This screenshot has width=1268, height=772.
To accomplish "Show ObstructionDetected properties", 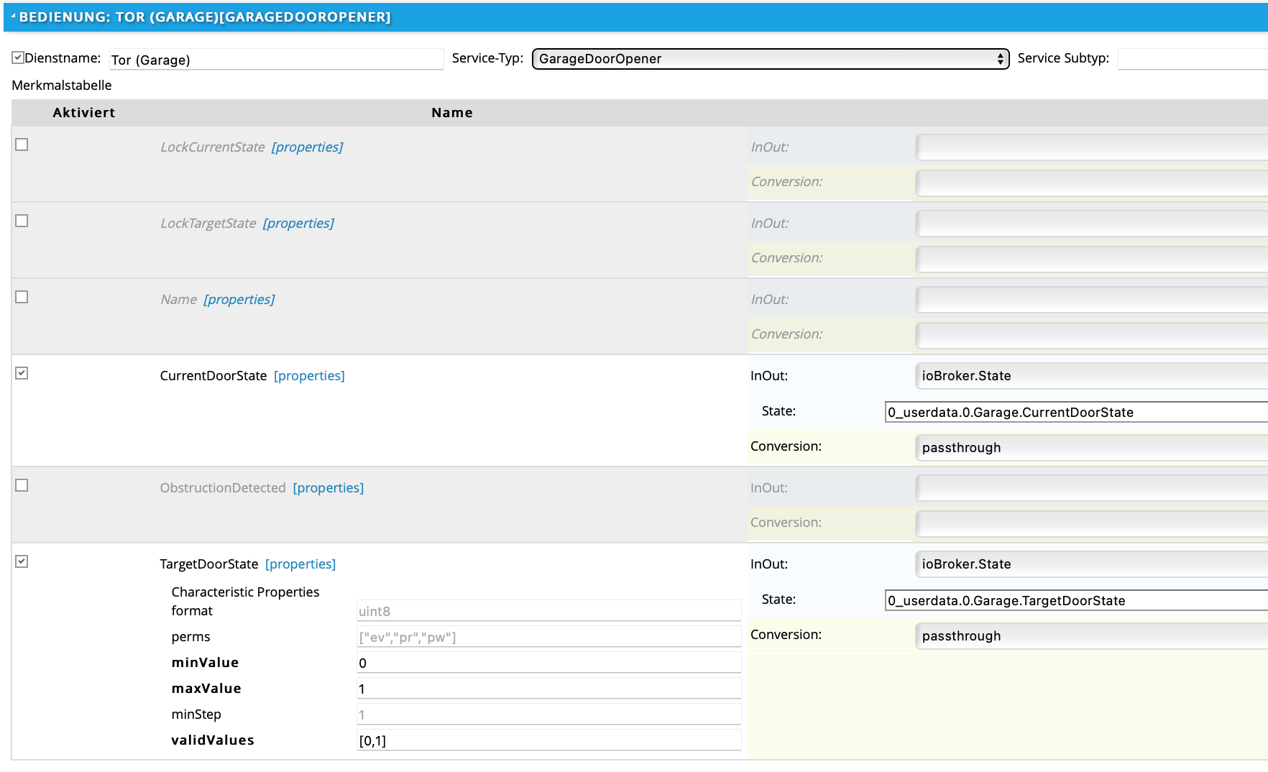I will click(x=328, y=488).
